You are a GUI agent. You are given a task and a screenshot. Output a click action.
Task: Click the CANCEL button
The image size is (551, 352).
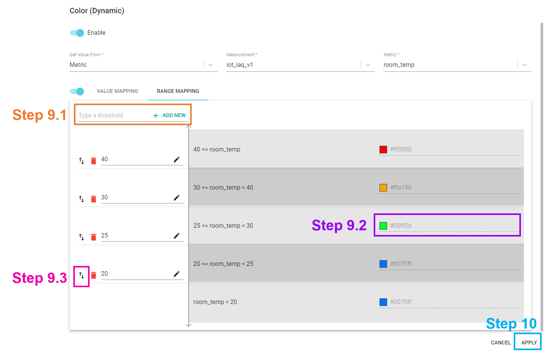pyautogui.click(x=501, y=343)
